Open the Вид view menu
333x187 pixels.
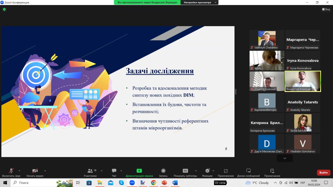click(326, 9)
